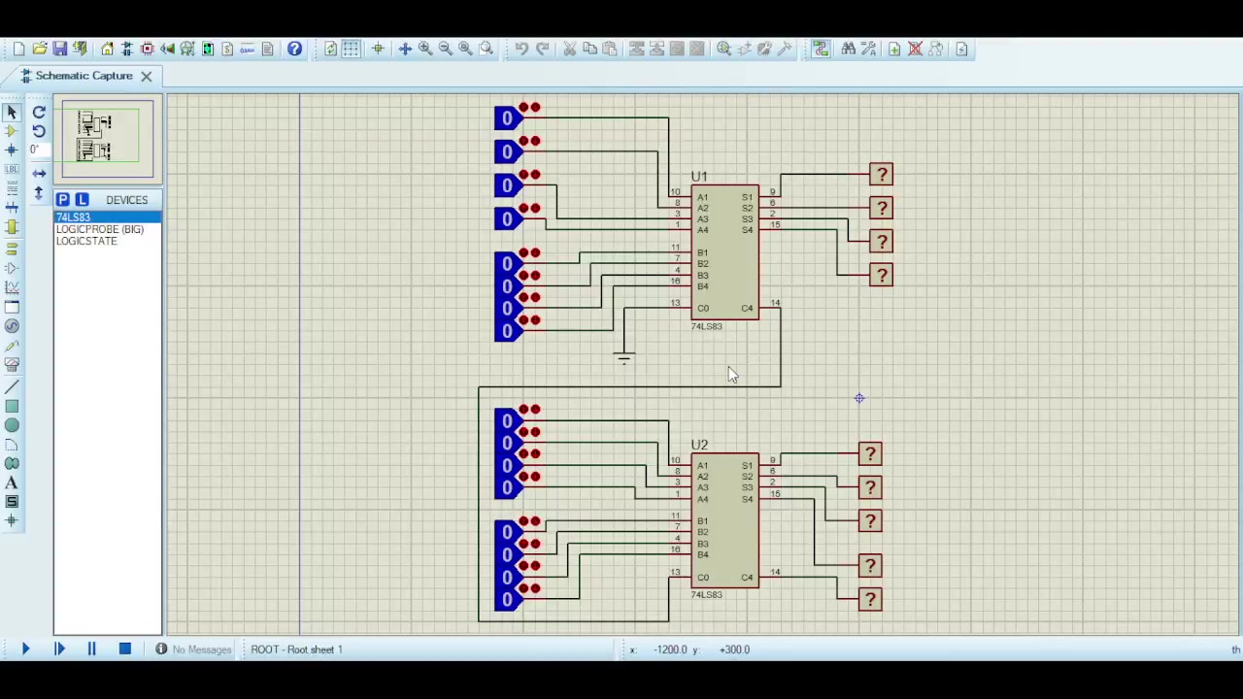Click the Zoom In magnifier icon
The height and width of the screenshot is (699, 1243).
point(424,49)
